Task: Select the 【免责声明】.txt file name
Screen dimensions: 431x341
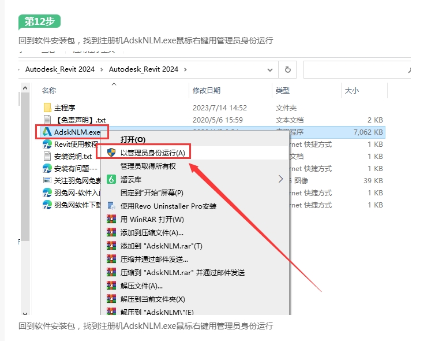Action: [x=80, y=120]
